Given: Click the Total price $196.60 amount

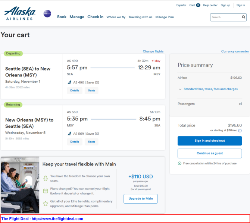Looking at the screenshot, I should (235, 125).
